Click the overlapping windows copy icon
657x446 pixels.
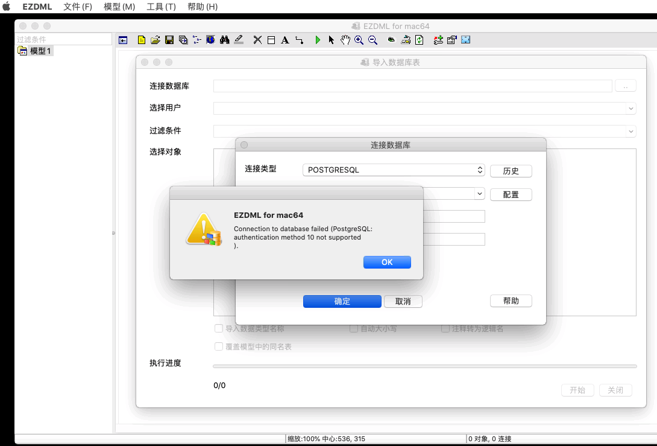pyautogui.click(x=183, y=40)
